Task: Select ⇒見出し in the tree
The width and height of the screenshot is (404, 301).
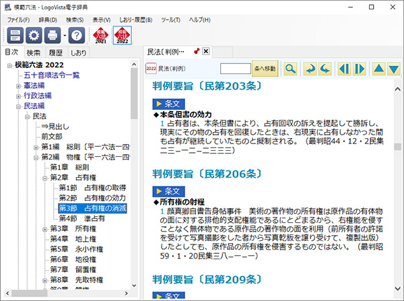Action: point(55,127)
